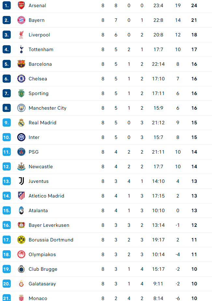This screenshot has width=212, height=301.
Task: Open the Tottenham team link
Action: click(41, 49)
